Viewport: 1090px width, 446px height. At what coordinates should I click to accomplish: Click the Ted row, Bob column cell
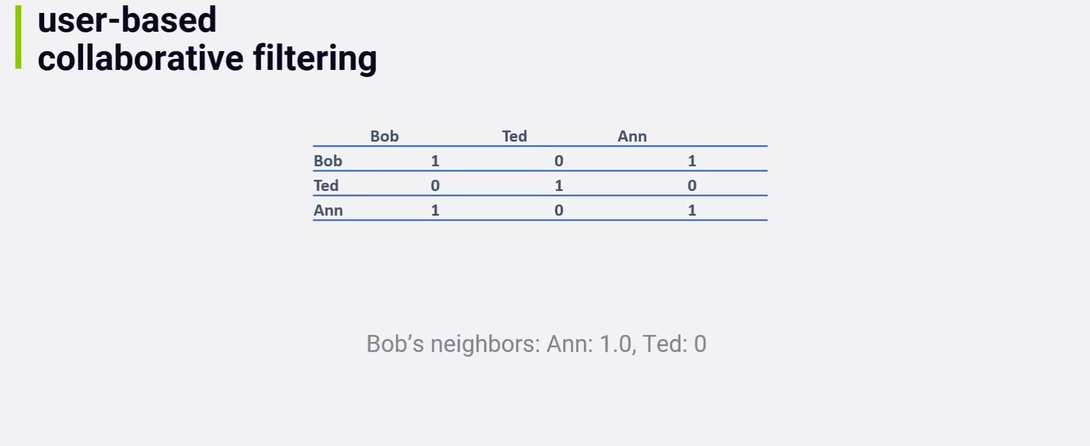435,186
